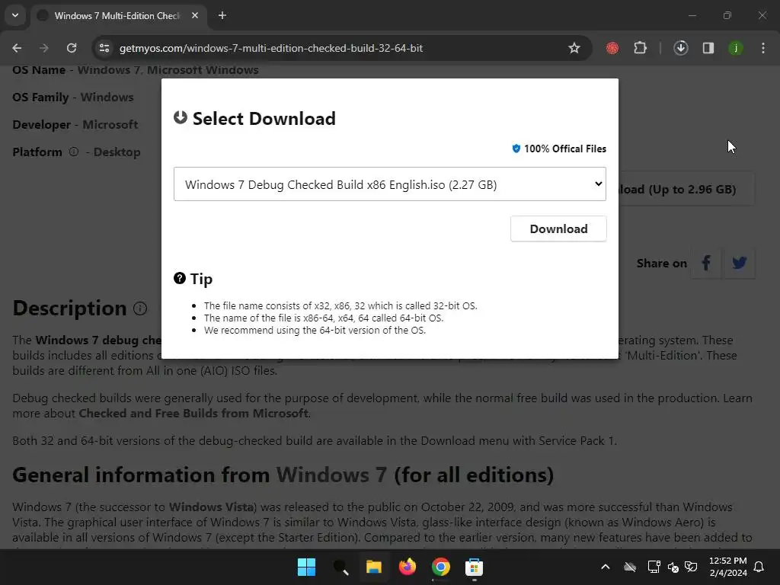The height and width of the screenshot is (585, 780).
Task: Toggle the browser side panel
Action: tap(708, 48)
